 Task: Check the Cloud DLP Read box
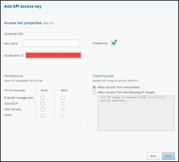point(43,104)
